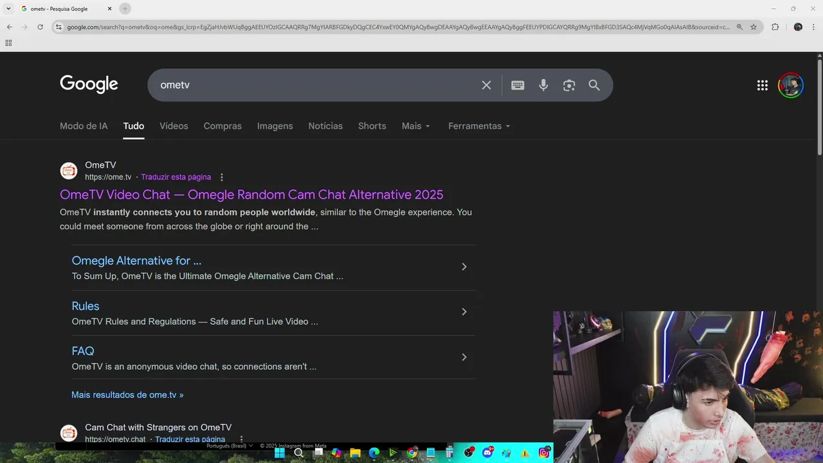Screen dimensions: 823x463
Task: Switch to the Notícias tab
Action: [325, 126]
